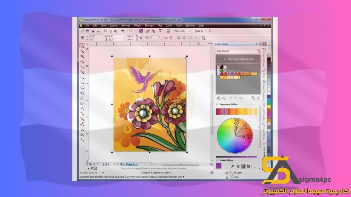The width and height of the screenshot is (351, 197).
Task: Click the harmony color wheel
Action: (x=235, y=136)
